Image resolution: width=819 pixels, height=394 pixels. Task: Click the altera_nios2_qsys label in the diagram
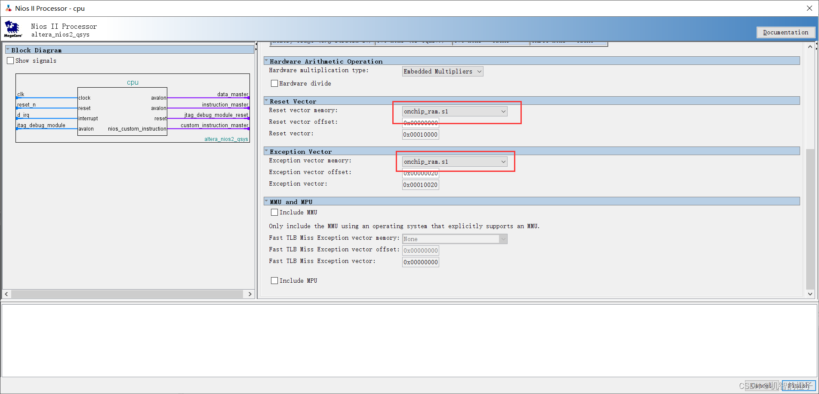226,139
